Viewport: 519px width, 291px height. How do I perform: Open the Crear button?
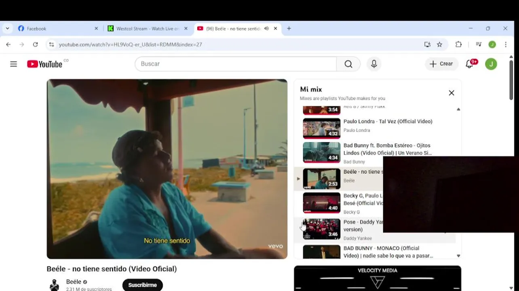click(x=441, y=64)
